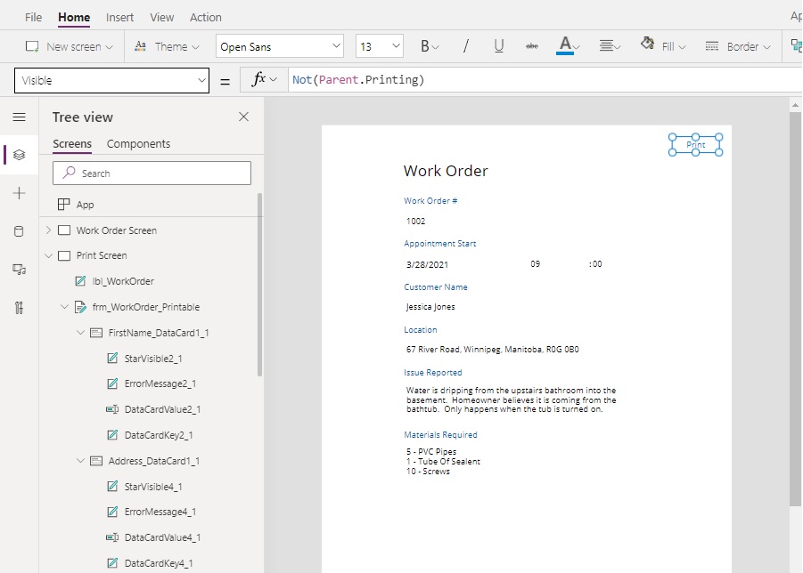Click the Print button on canvas

click(695, 145)
